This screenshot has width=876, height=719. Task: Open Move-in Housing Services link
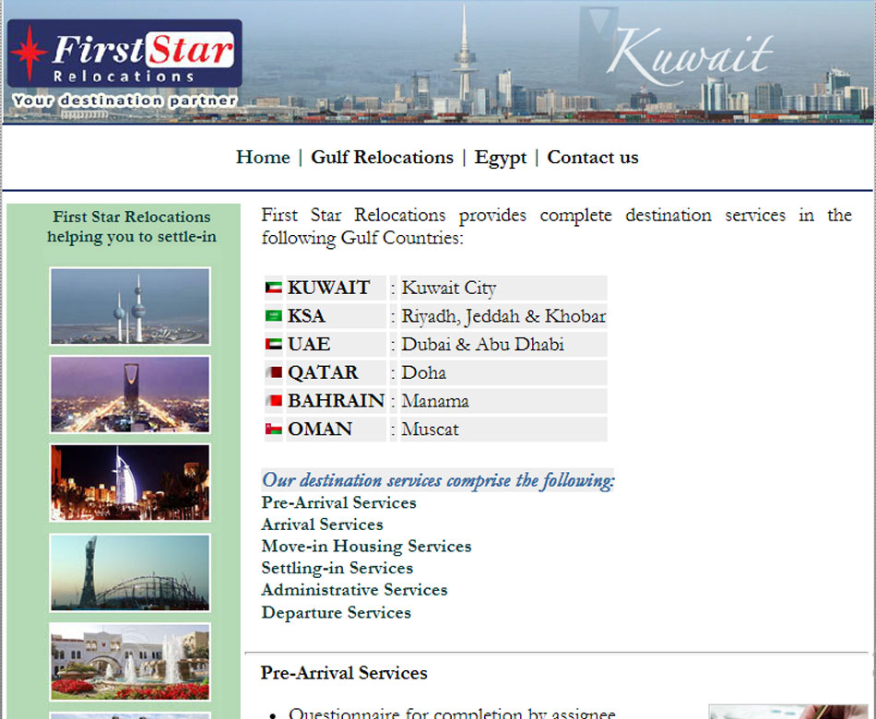click(x=366, y=547)
